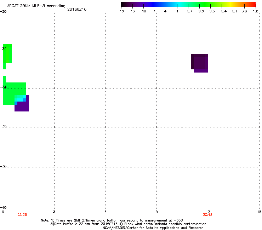The width and height of the screenshot is (262, 230).
Task: Click the cyan section of the colorbar
Action: 179,5
